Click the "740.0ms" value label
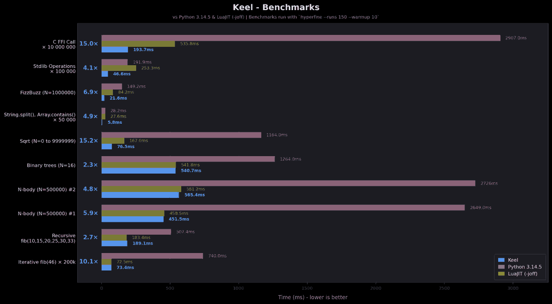This screenshot has height=304, width=552. (x=217, y=256)
